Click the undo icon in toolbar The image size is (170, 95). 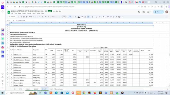click(18, 17)
